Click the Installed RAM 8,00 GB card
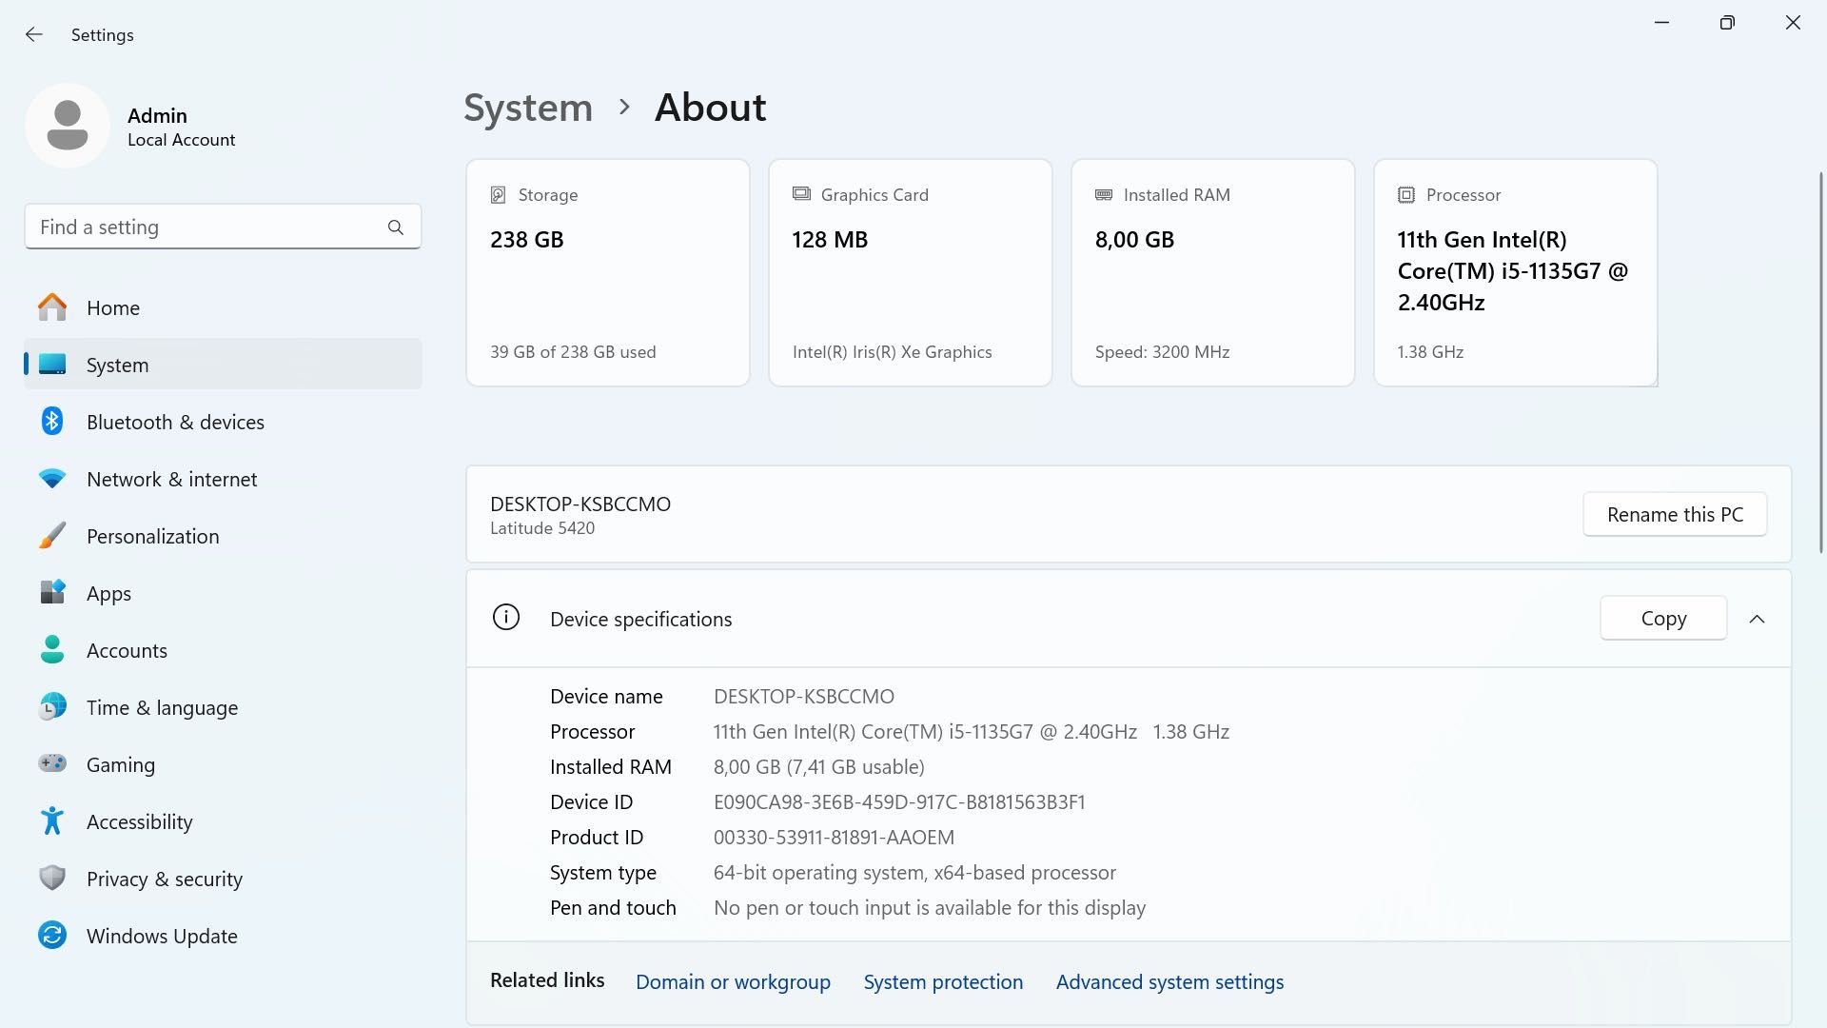Image resolution: width=1827 pixels, height=1028 pixels. click(1213, 272)
